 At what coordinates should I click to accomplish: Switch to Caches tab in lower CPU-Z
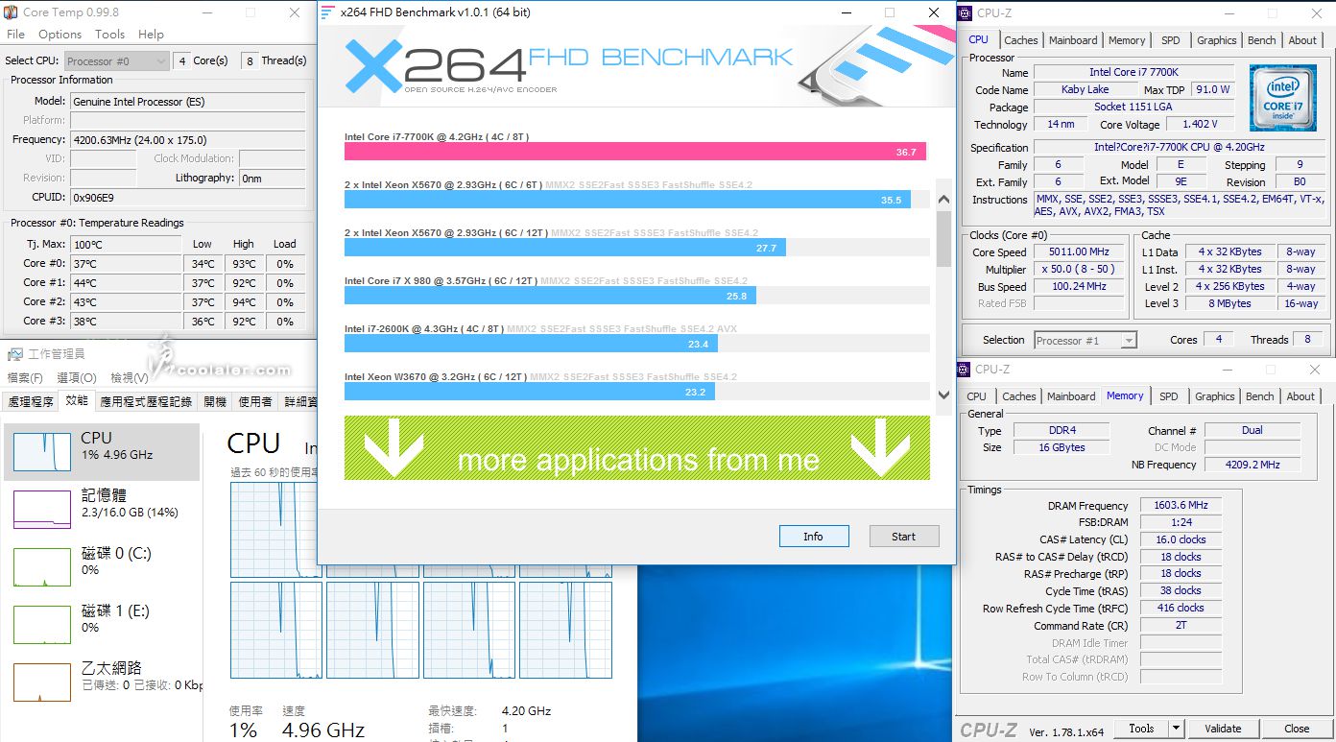pos(1018,396)
